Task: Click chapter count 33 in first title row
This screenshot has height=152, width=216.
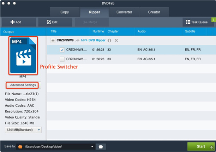Action: click(109, 50)
